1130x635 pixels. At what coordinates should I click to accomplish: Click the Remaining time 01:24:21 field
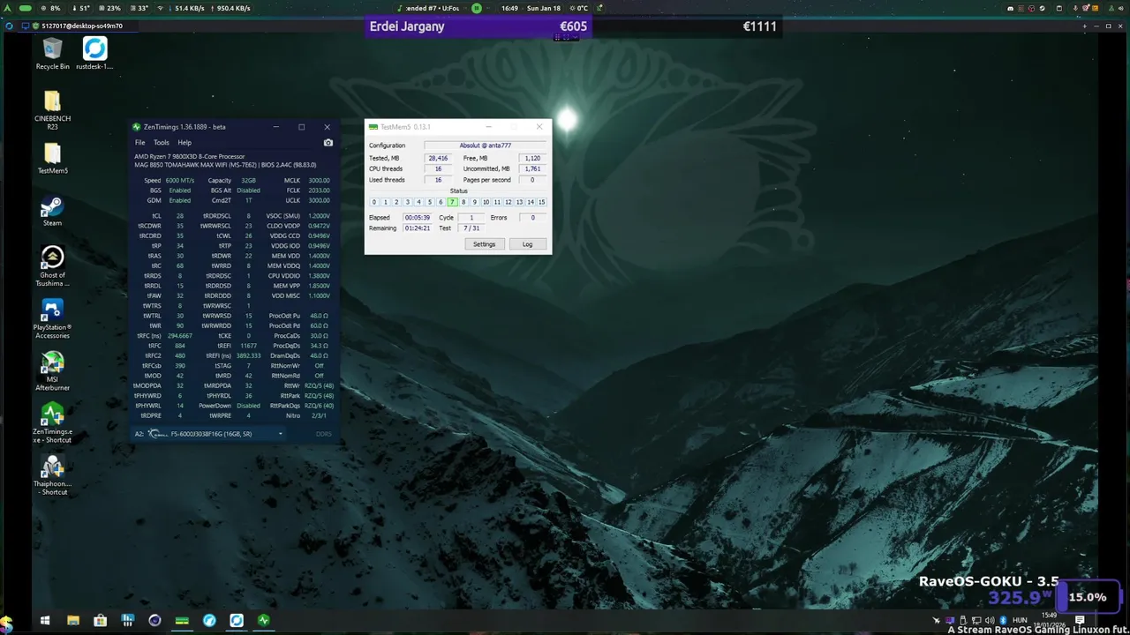click(x=417, y=228)
